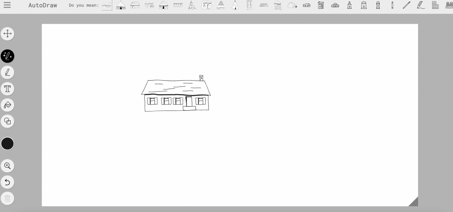Select the freehand Draw tool

pyautogui.click(x=8, y=72)
